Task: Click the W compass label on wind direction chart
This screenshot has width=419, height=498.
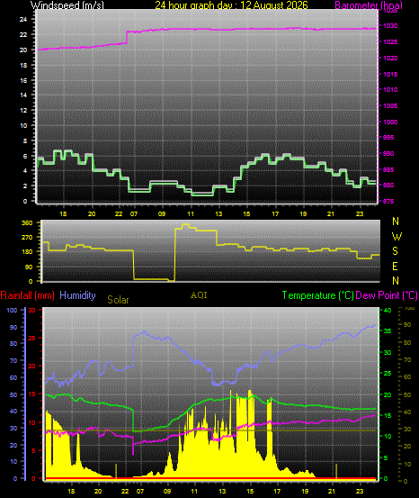Action: pos(397,236)
